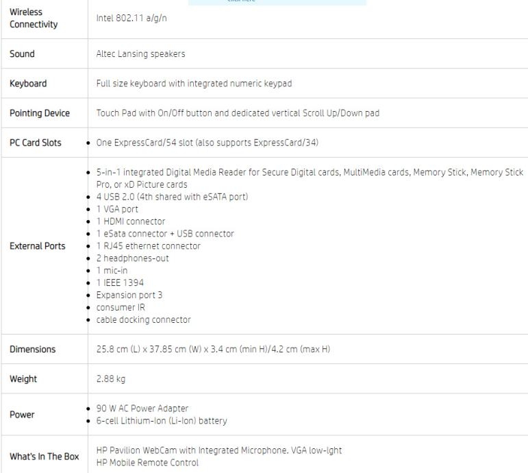Select the PC Card Slots heading
Screen dimensions: 528x473
pyautogui.click(x=36, y=143)
